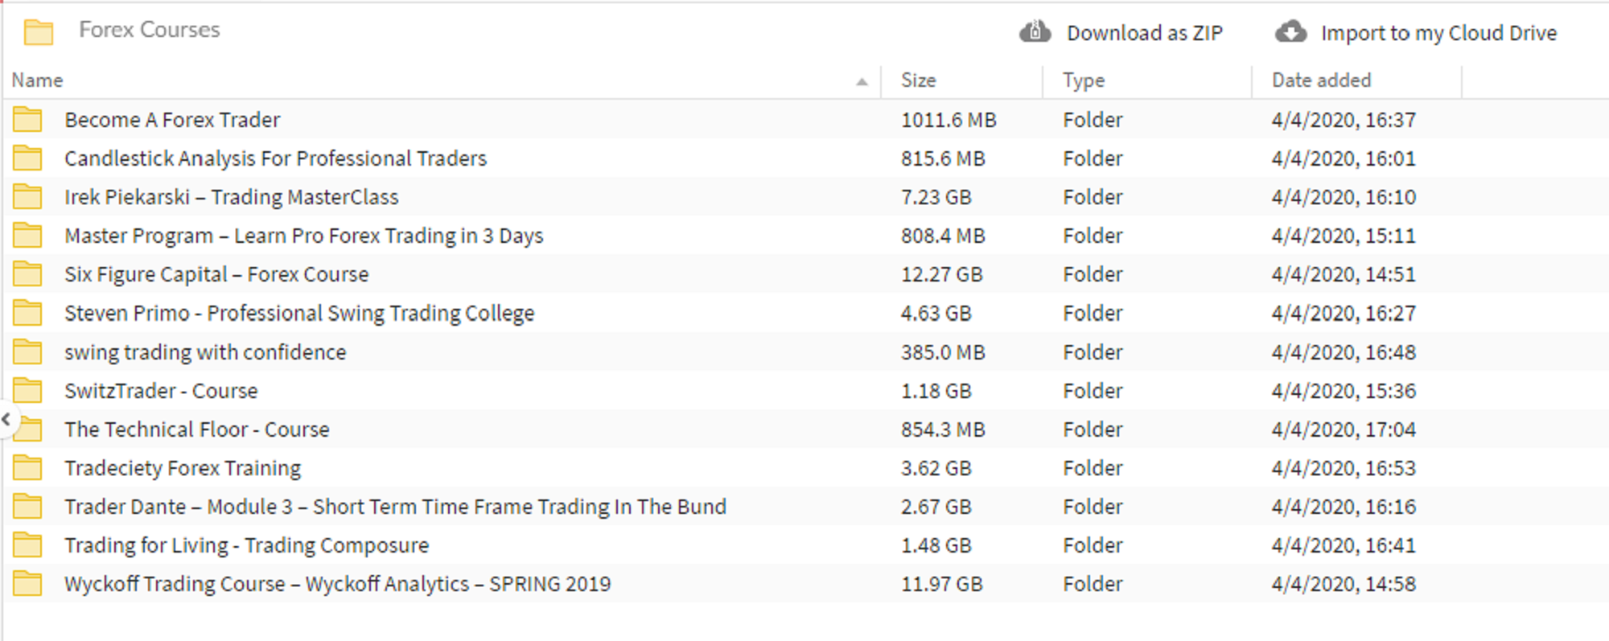Viewport: 1609px width, 641px height.
Task: Click the folder icon next to Wyckoff Trading Course
Action: coord(28,584)
